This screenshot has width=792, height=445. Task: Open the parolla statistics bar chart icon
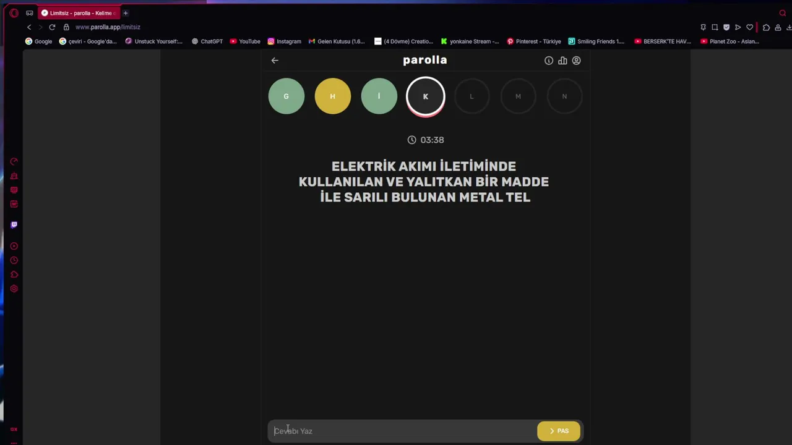pos(562,61)
